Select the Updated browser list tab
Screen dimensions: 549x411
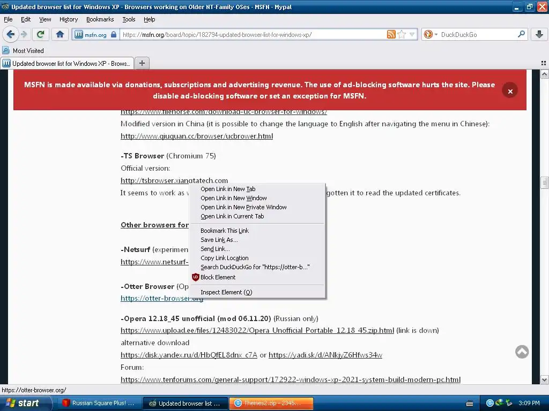coord(67,64)
